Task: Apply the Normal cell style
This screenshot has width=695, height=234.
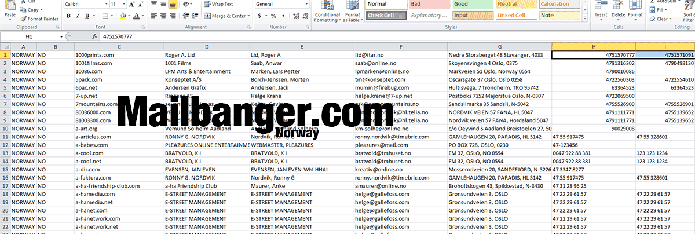Action: [386, 4]
